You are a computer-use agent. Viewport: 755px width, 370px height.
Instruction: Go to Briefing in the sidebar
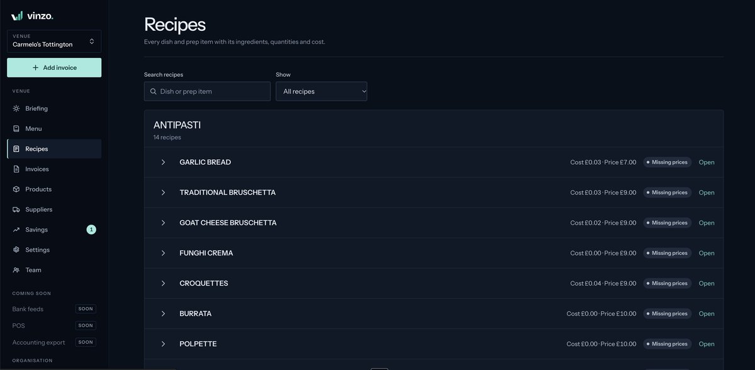(54, 109)
